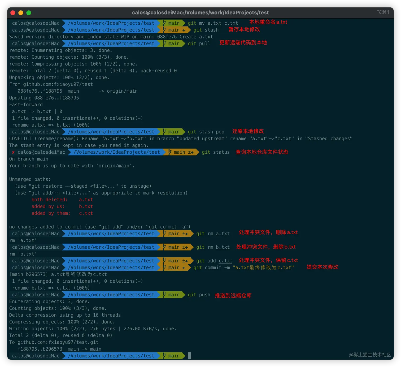This screenshot has height=367, width=401.
Task: Click "rename a.txt => b.txt (100%)"
Action: point(51,125)
